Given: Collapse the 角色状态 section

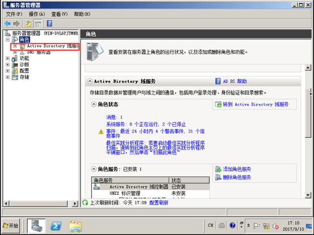Looking at the screenshot, I should [94, 104].
